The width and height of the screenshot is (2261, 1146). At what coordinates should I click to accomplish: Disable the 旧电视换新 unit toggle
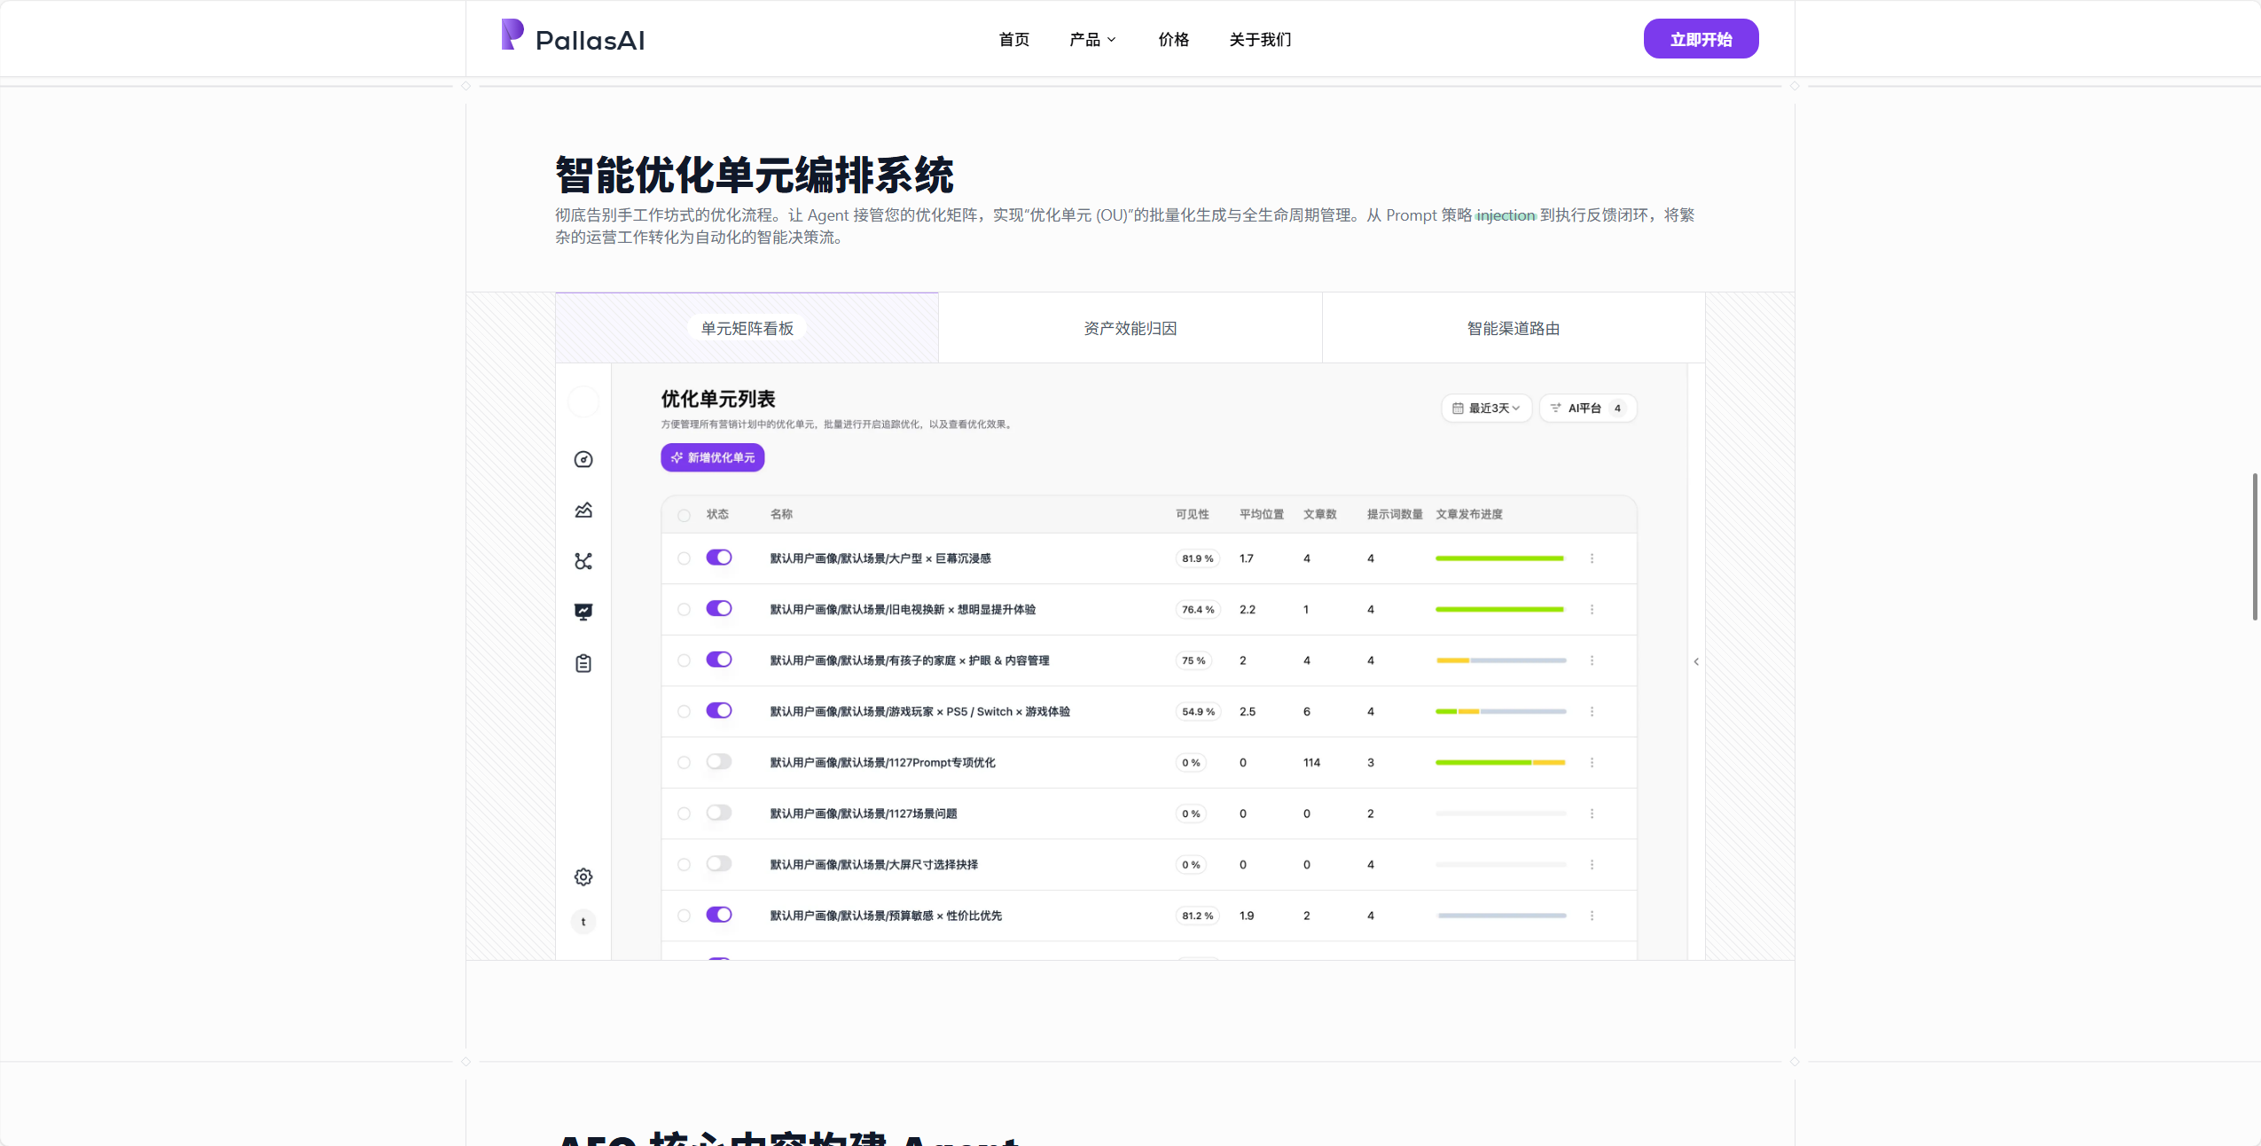click(719, 608)
